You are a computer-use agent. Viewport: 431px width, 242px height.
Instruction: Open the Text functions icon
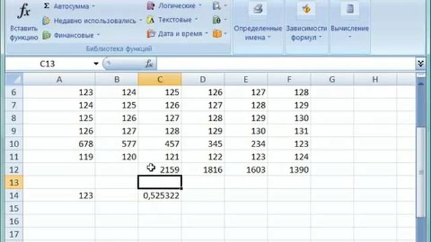coord(151,19)
